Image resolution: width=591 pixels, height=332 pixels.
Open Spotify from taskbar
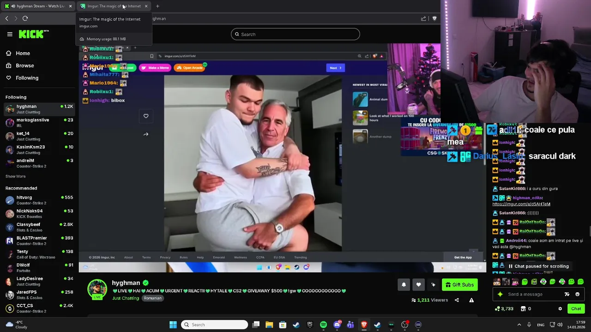point(323,325)
